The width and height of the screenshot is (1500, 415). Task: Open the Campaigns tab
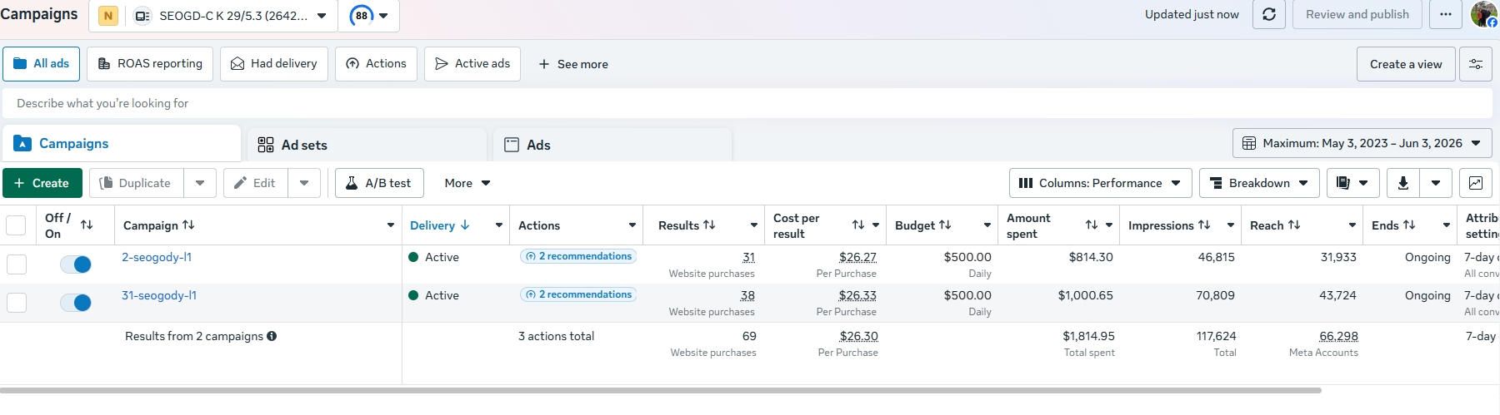click(122, 143)
